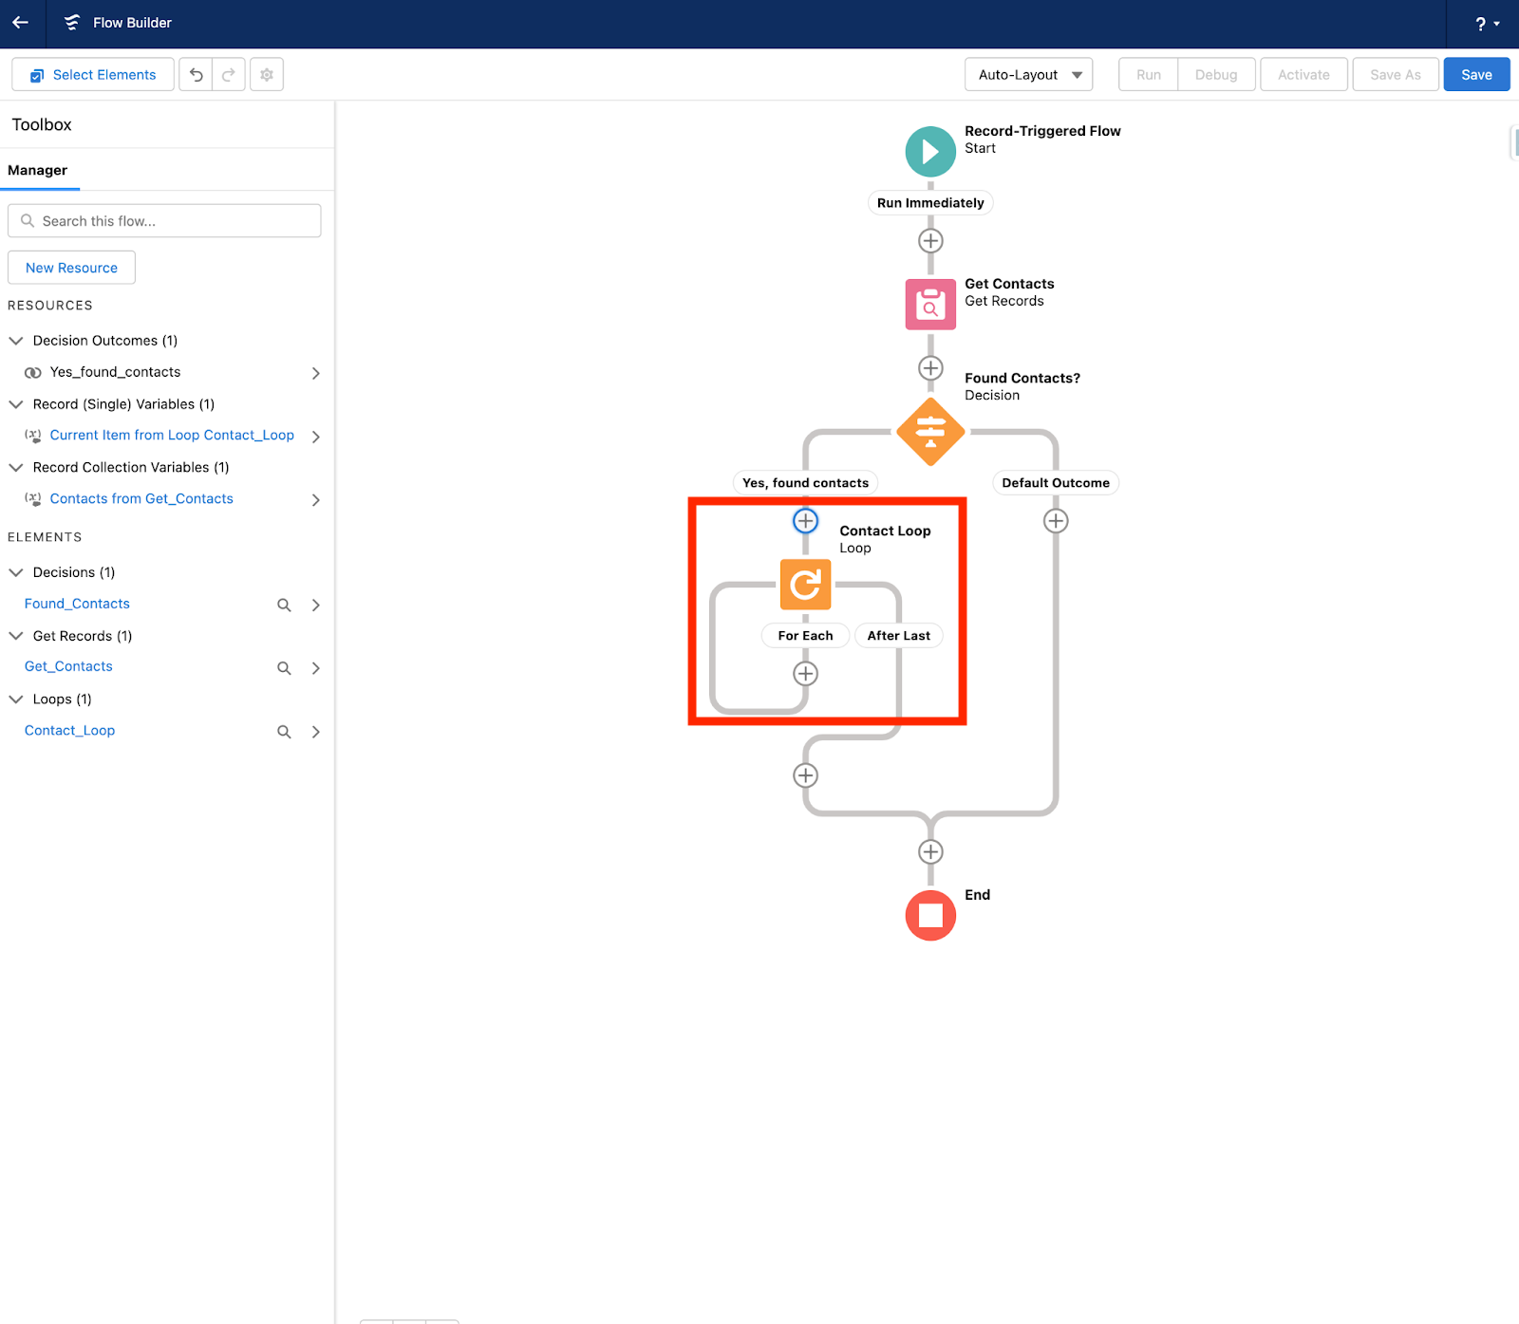Open the Contact_Loop resource link
The height and width of the screenshot is (1324, 1519).
(68, 730)
